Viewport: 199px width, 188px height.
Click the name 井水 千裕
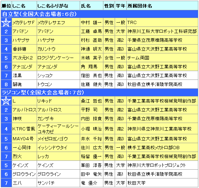pyautogui.click(x=91, y=139)
